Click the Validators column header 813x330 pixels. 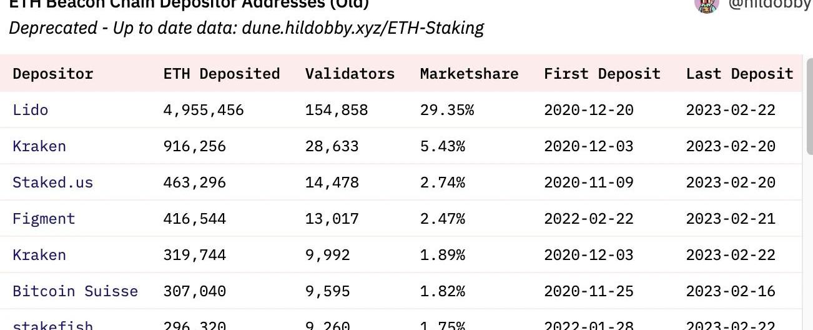[350, 74]
